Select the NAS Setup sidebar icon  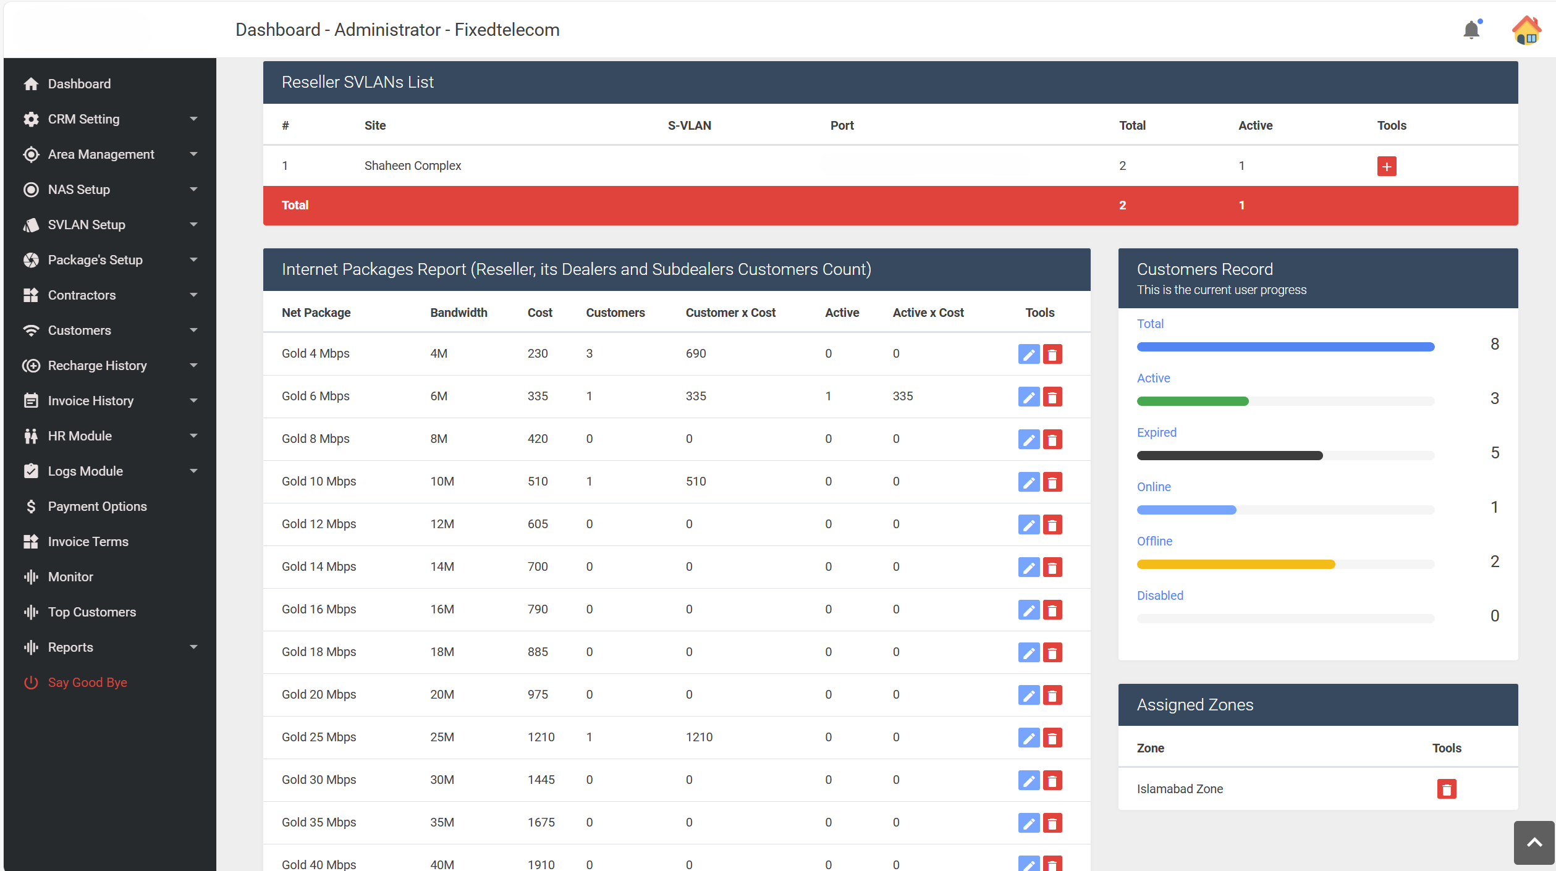(x=32, y=190)
